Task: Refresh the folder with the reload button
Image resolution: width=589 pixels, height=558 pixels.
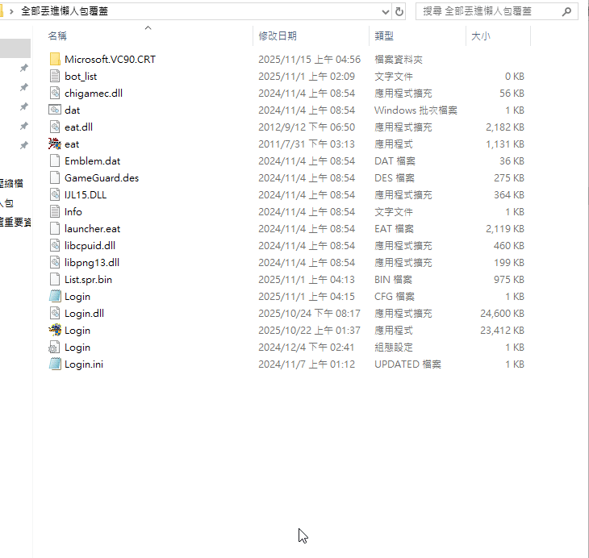Action: [x=399, y=11]
